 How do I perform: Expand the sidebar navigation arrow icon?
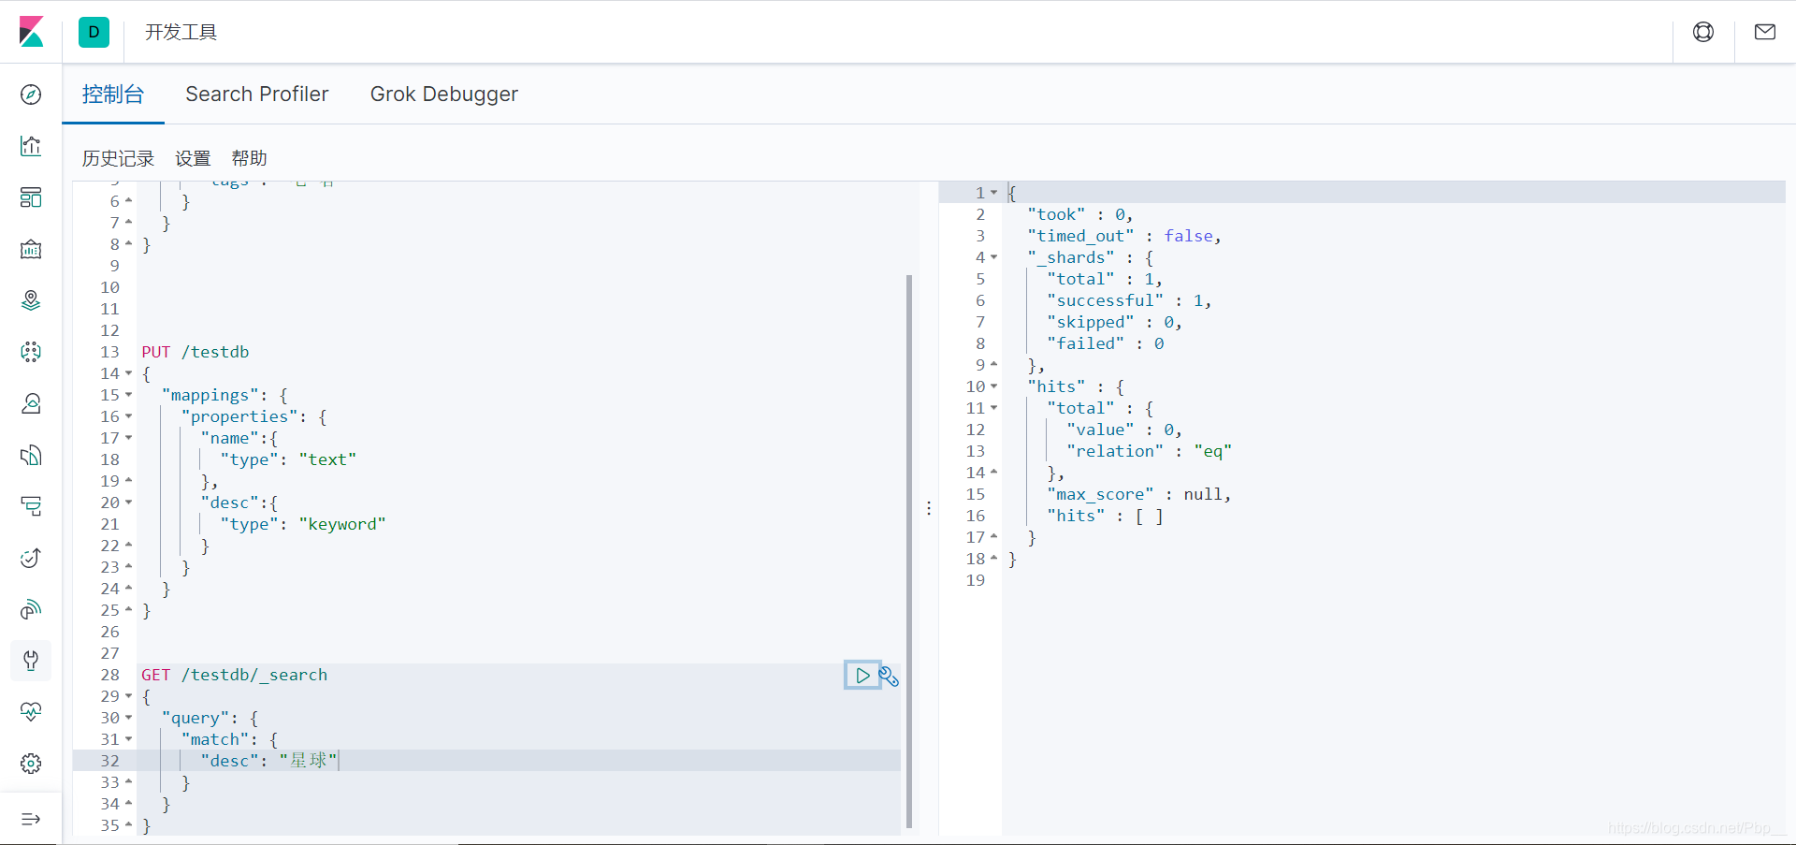pyautogui.click(x=31, y=819)
